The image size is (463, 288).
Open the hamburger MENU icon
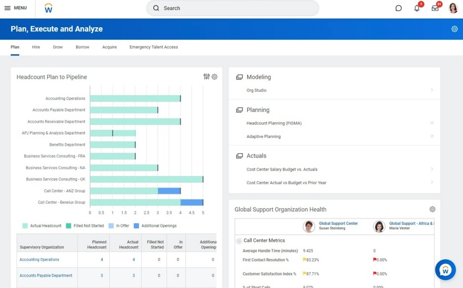[x=8, y=8]
